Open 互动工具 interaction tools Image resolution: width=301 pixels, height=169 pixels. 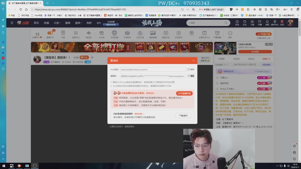[x=140, y=35]
